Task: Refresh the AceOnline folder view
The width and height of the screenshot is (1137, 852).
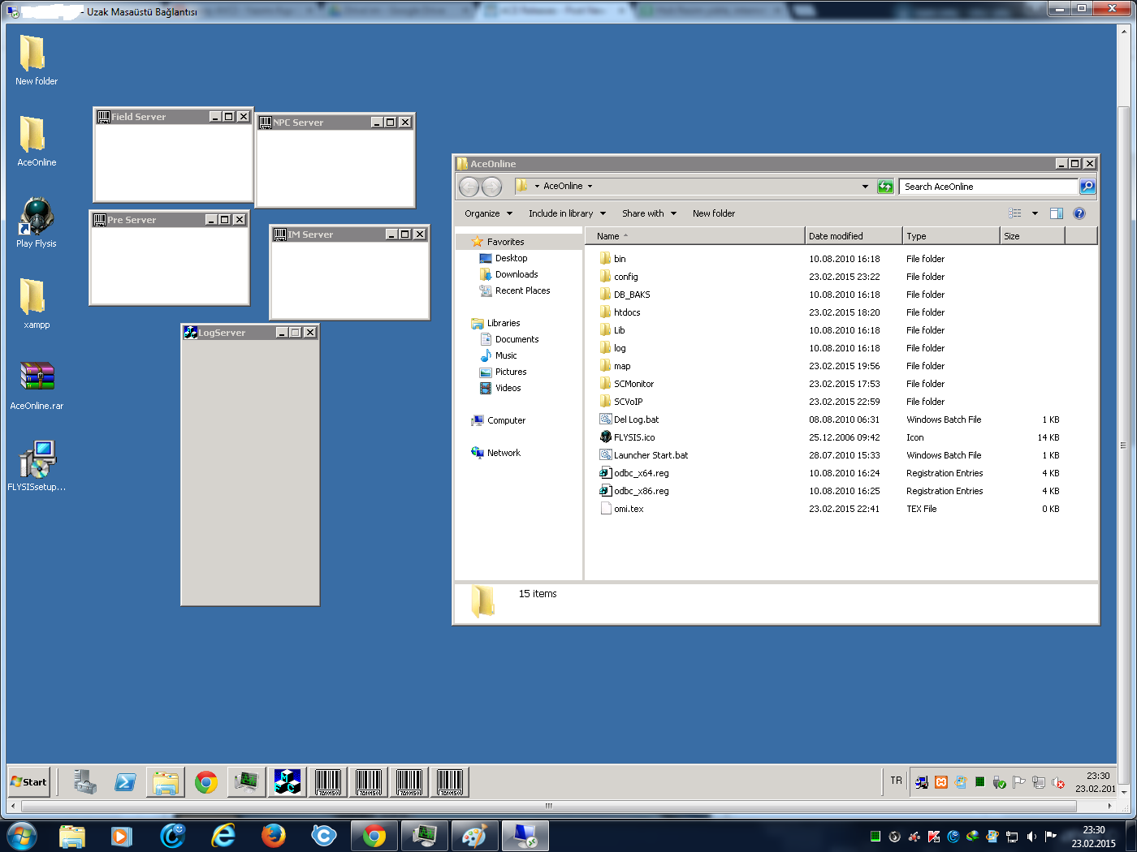Action: pyautogui.click(x=885, y=187)
